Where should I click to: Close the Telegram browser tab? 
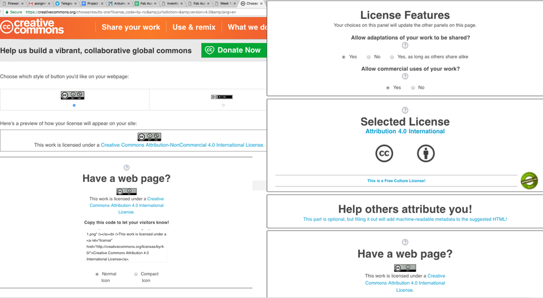[x=76, y=3]
